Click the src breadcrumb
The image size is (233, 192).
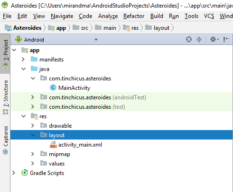80,28
